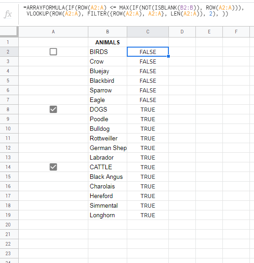Click the Poodle cell
254x263 pixels.
(108, 119)
